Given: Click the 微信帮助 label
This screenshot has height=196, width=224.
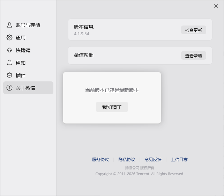Looking at the screenshot, I should pos(84,55).
